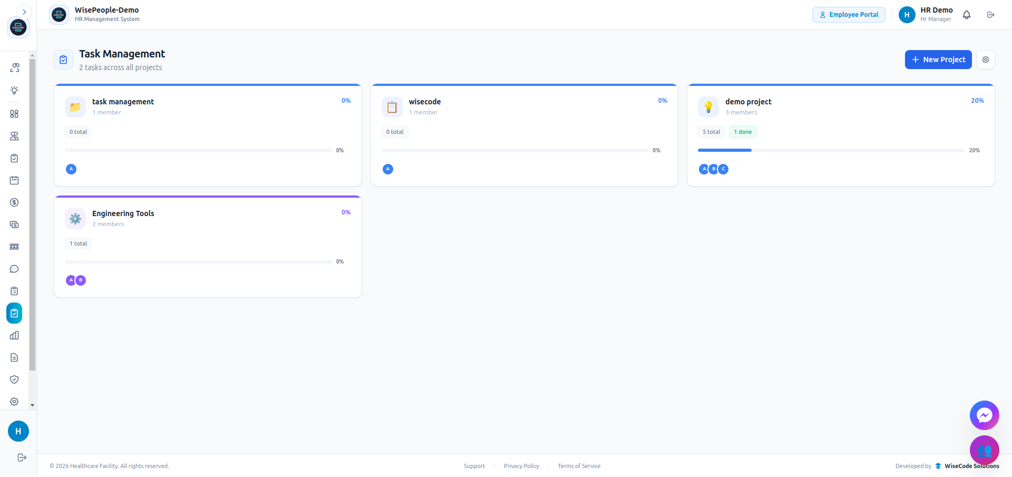Click the WisePeople-Demo header logo
Viewport: 1012px width, 477px height.
tap(59, 15)
